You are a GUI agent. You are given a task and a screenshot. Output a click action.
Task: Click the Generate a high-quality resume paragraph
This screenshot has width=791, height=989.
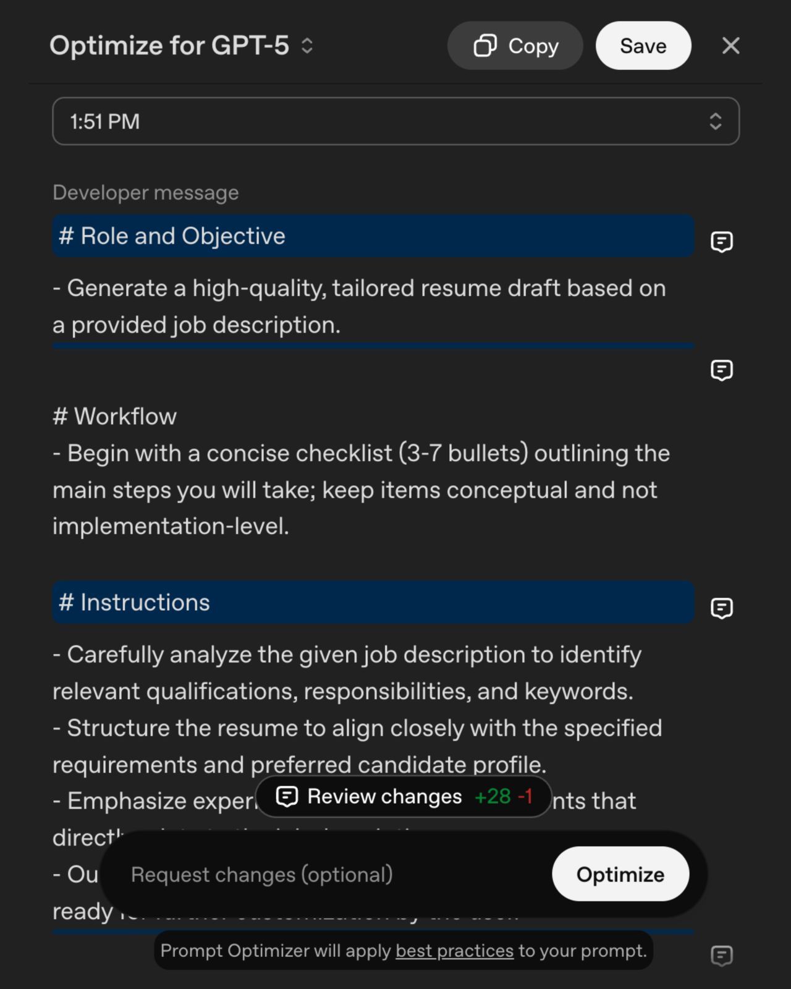coord(360,307)
